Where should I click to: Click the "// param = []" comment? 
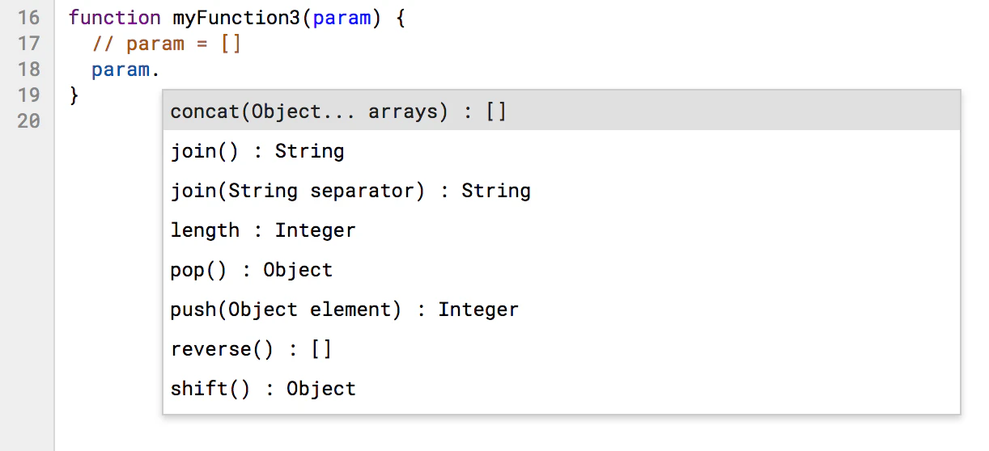point(167,44)
